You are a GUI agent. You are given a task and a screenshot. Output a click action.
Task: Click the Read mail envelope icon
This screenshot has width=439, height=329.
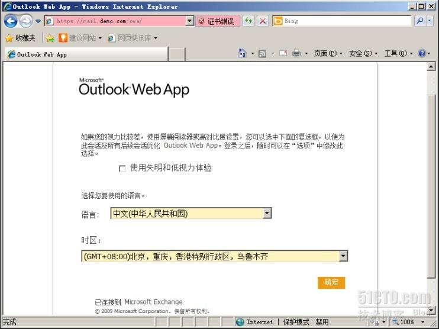(283, 53)
